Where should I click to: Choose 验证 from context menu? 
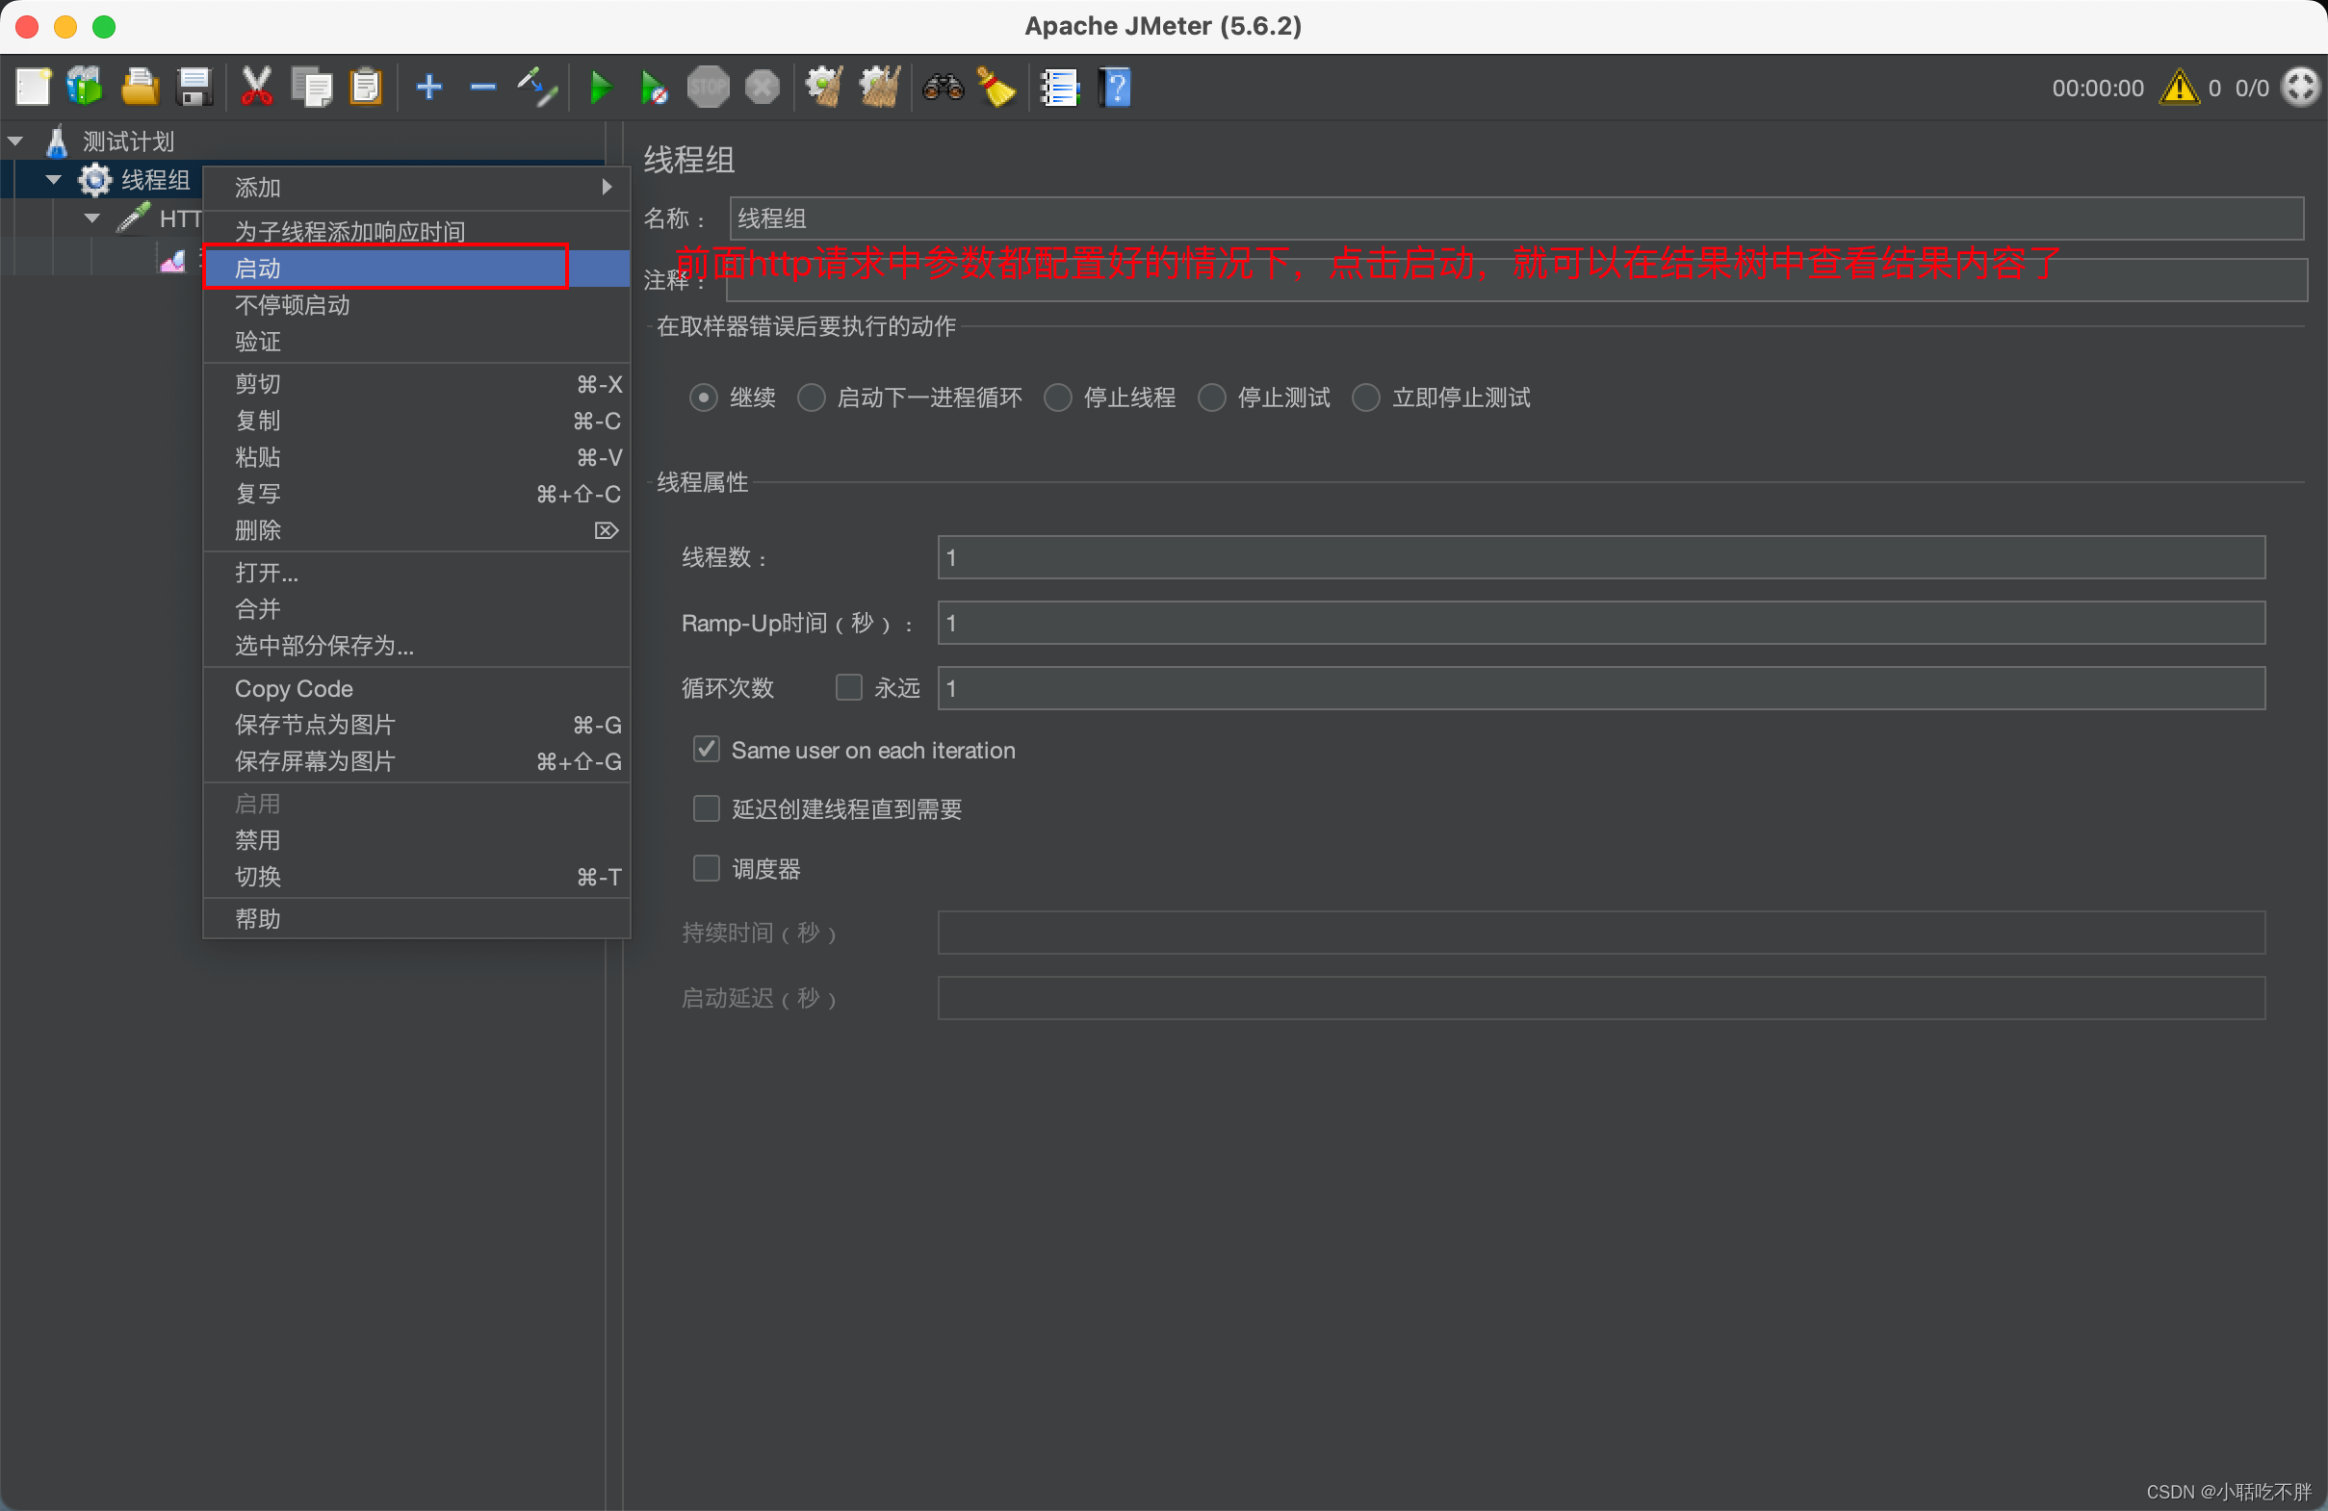(416, 342)
